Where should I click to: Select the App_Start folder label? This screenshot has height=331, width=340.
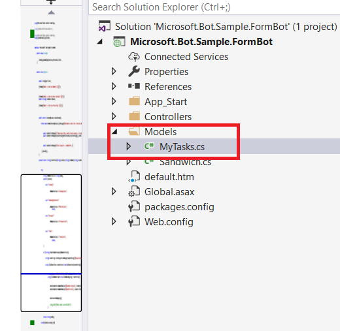tap(165, 102)
